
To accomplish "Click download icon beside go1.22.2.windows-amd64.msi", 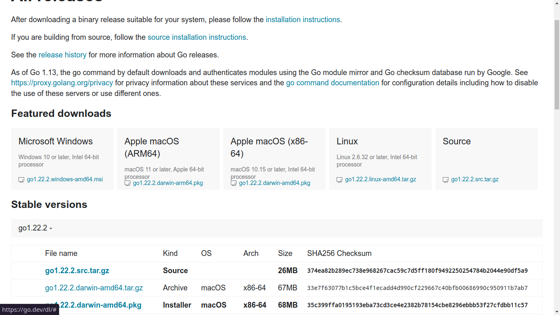I will pos(21,180).
